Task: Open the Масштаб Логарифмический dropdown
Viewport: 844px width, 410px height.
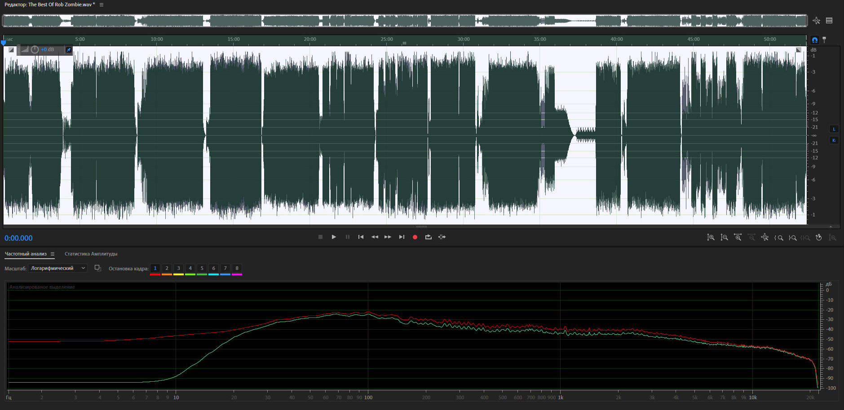Action: click(x=57, y=268)
